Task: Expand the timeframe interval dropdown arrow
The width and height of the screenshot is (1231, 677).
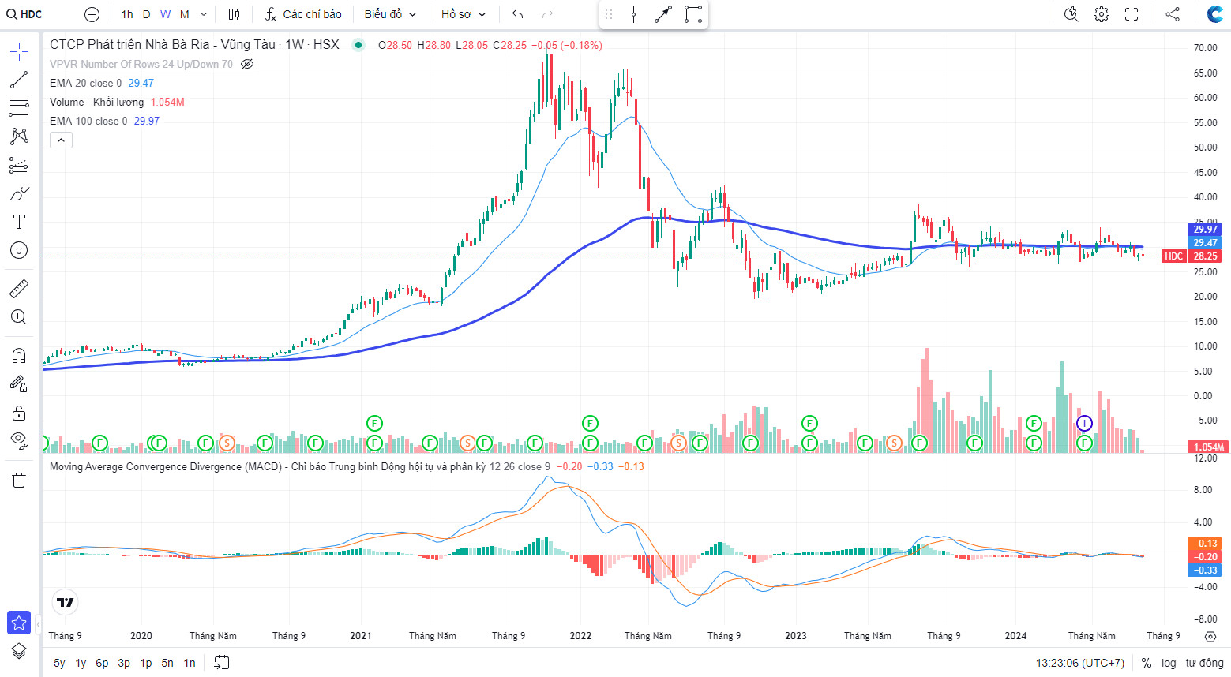Action: click(x=204, y=14)
